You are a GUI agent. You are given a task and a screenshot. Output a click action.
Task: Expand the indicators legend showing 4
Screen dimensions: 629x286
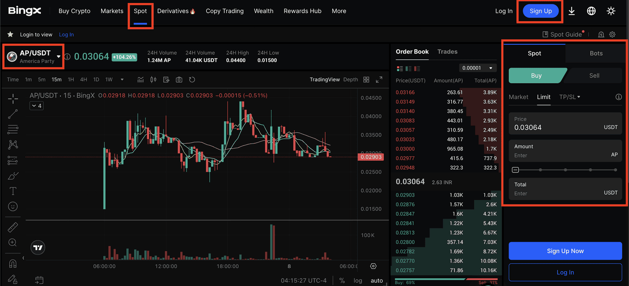click(36, 106)
